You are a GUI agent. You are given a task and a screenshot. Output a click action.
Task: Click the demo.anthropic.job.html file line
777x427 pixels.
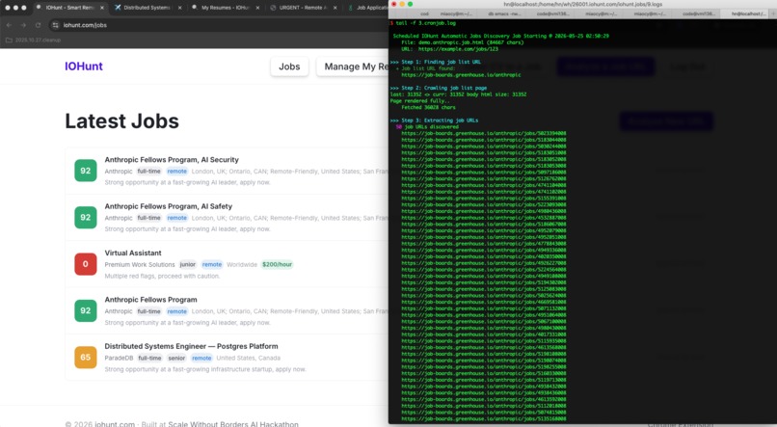click(463, 42)
